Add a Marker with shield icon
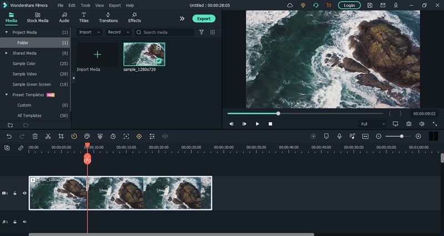The image size is (444, 236). pos(326,136)
